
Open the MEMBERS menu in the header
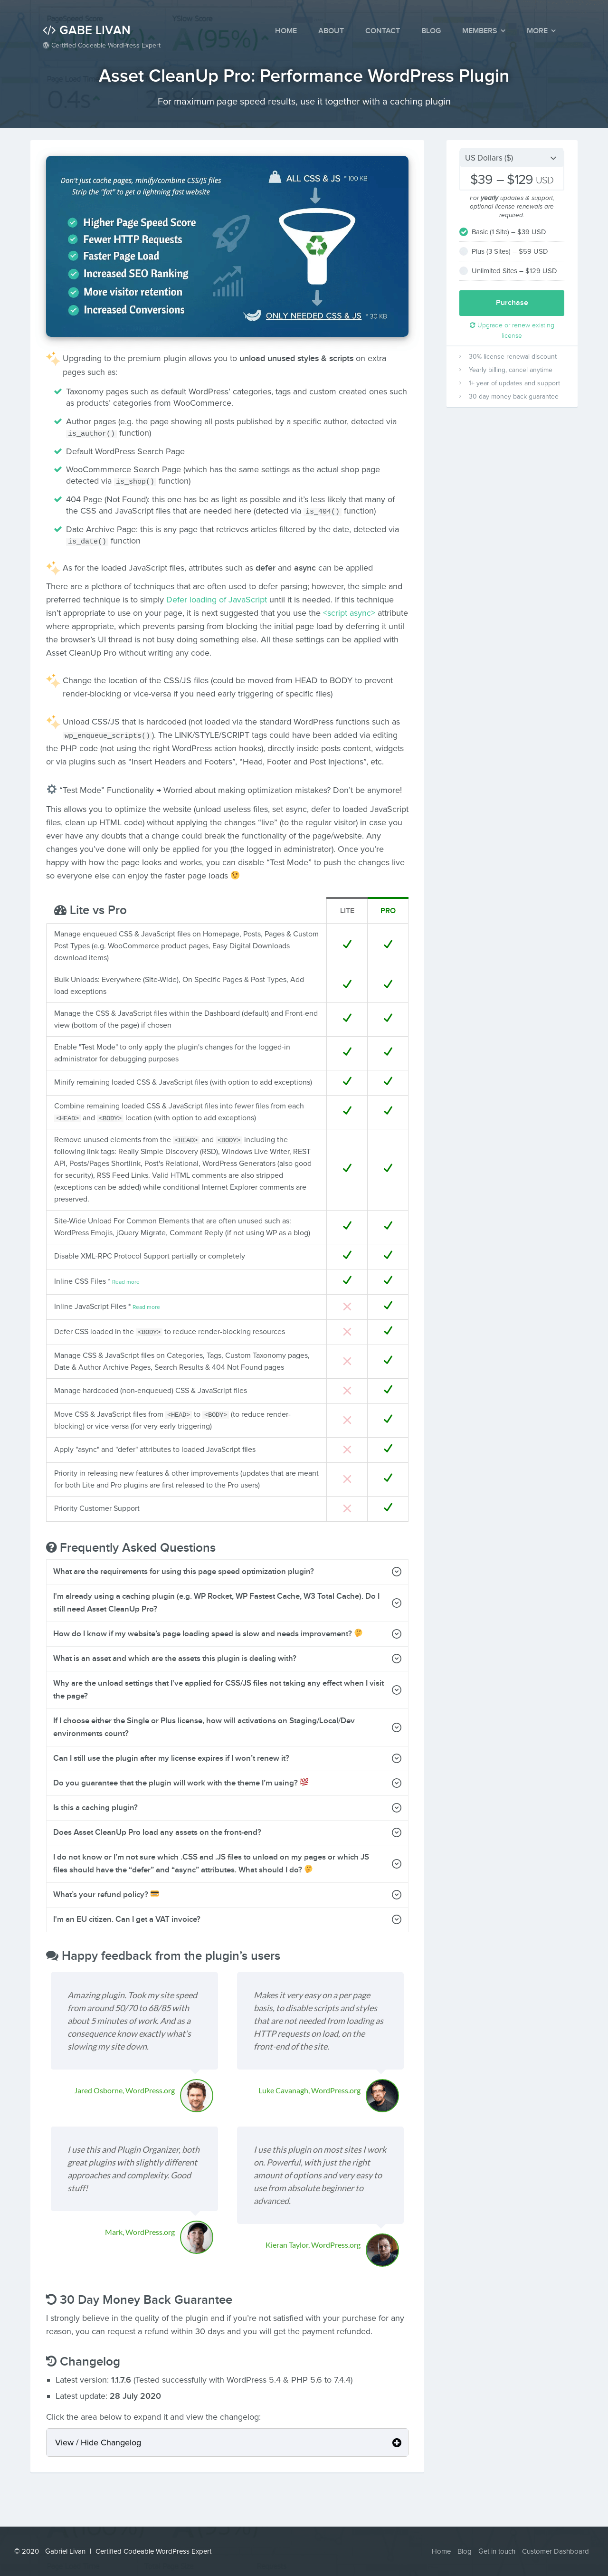[483, 31]
